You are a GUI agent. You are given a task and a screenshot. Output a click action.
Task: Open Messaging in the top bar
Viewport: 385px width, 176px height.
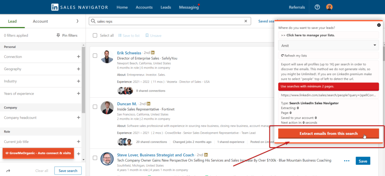click(x=189, y=7)
